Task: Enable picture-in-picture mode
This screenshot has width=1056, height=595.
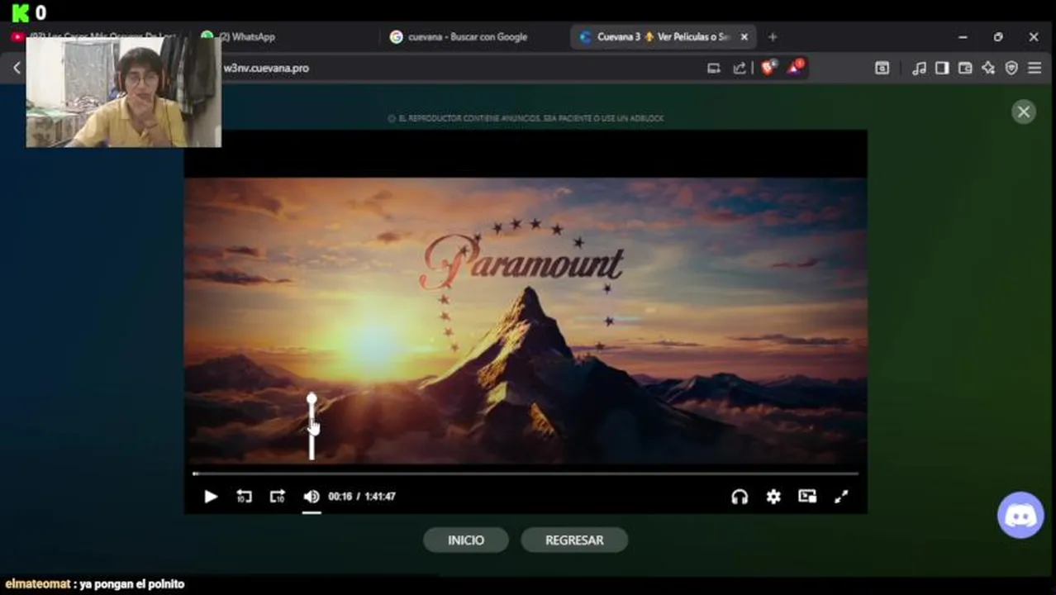Action: tap(807, 497)
